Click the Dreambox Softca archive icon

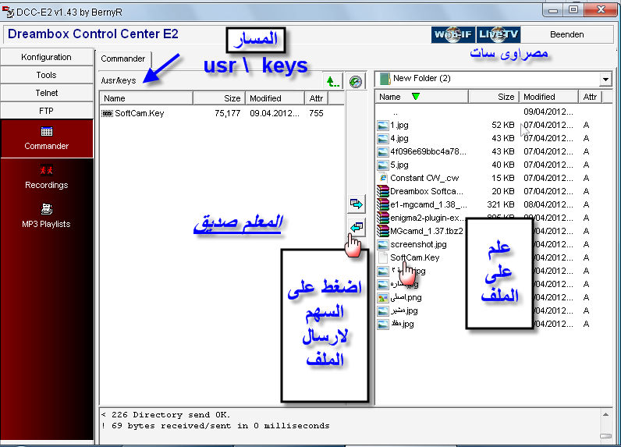(382, 191)
